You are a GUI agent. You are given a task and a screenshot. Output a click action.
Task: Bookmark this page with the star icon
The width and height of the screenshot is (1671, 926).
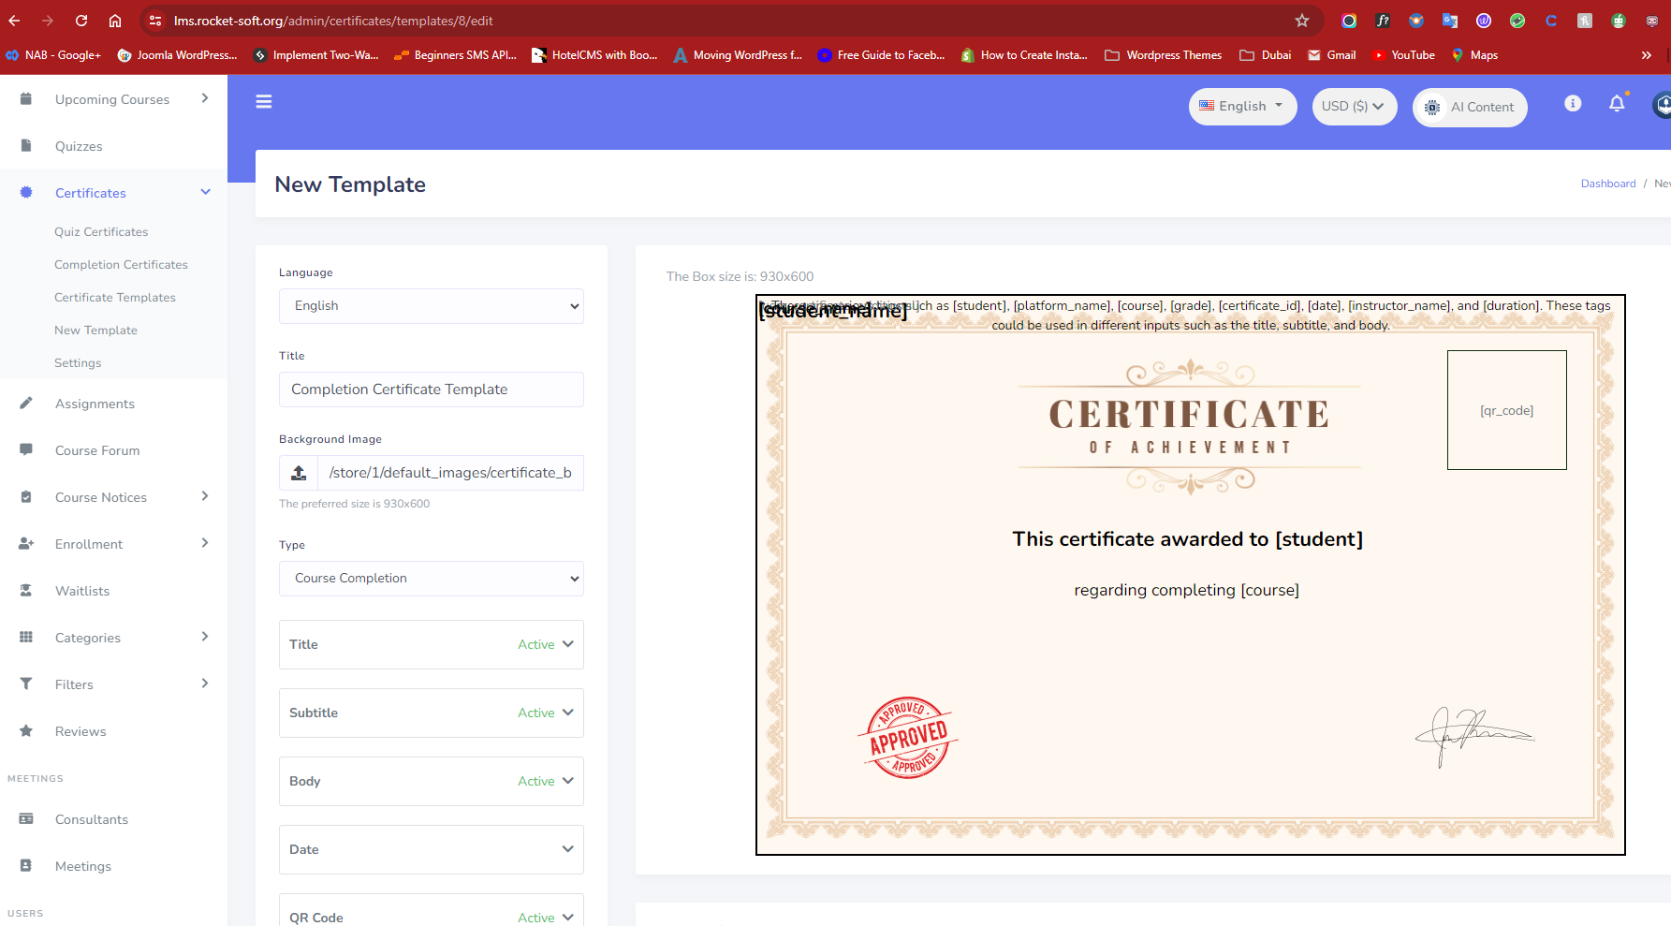point(1302,21)
